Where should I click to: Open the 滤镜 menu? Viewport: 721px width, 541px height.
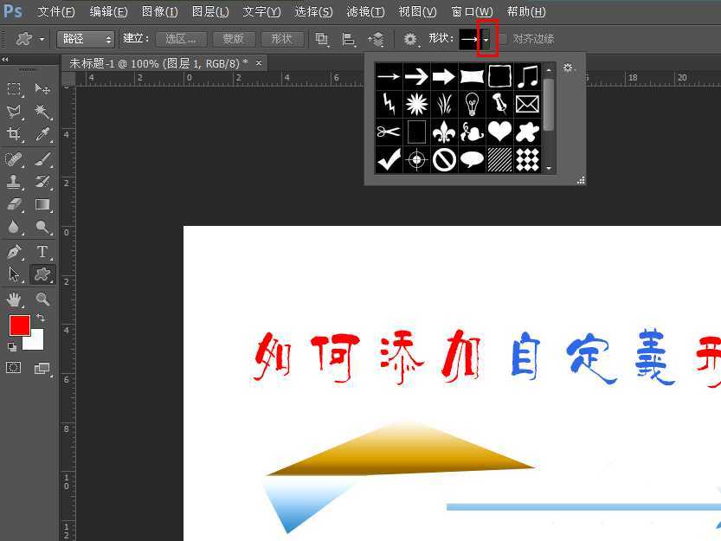(365, 11)
